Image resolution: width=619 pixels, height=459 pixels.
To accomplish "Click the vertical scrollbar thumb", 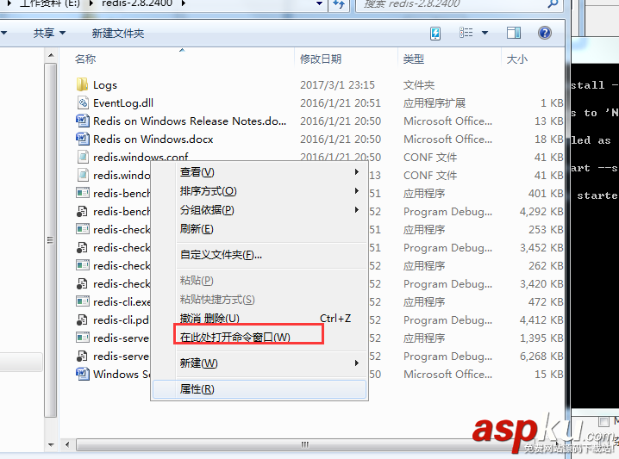I will pyautogui.click(x=51, y=239).
